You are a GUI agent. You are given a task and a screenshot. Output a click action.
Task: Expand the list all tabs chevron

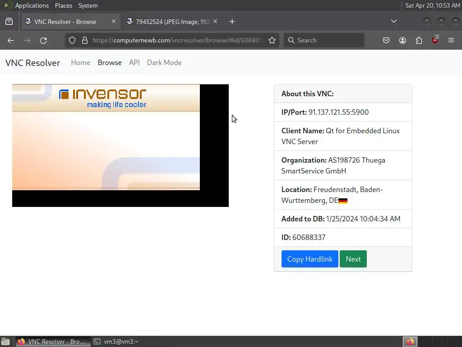(393, 21)
